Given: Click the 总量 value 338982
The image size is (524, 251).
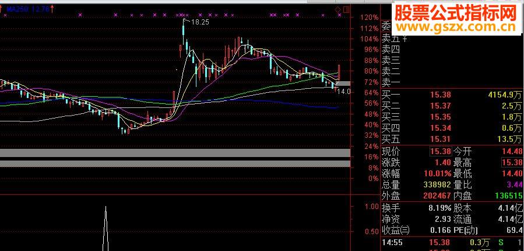Looking at the screenshot, I should point(436,184).
